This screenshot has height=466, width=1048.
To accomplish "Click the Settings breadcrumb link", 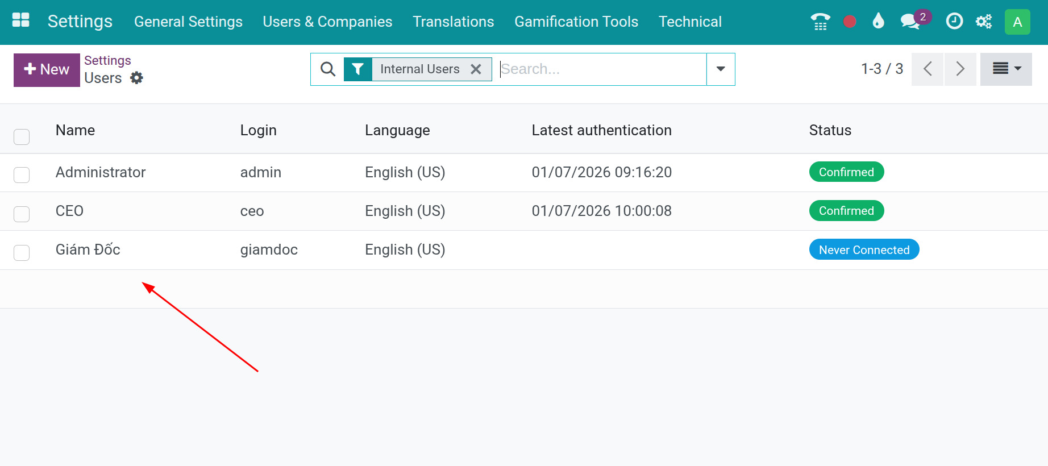I will [x=107, y=60].
